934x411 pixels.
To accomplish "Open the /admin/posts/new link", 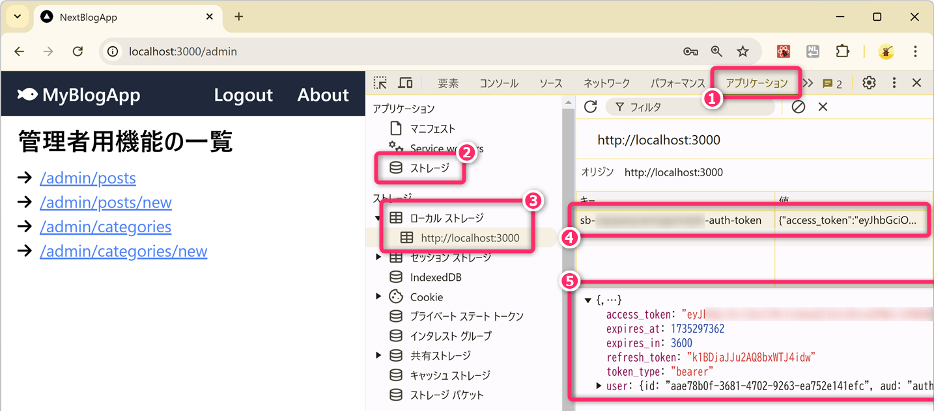I will [106, 202].
